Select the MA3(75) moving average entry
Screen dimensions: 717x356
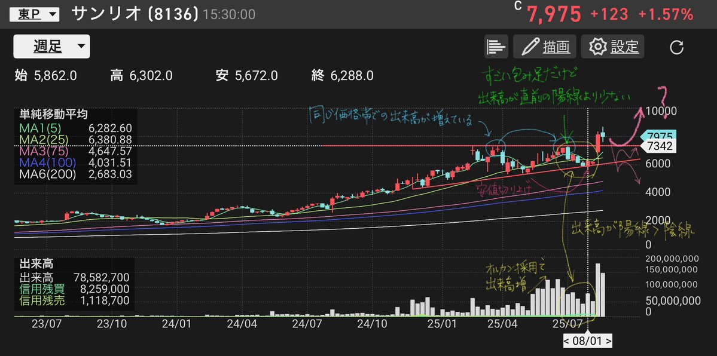click(75, 151)
